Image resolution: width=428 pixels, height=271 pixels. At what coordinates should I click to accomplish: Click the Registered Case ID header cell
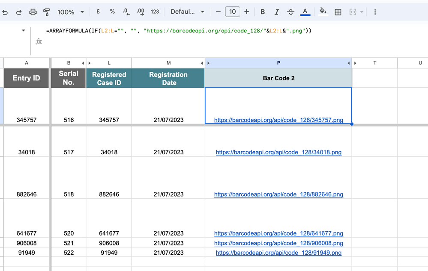pos(109,78)
